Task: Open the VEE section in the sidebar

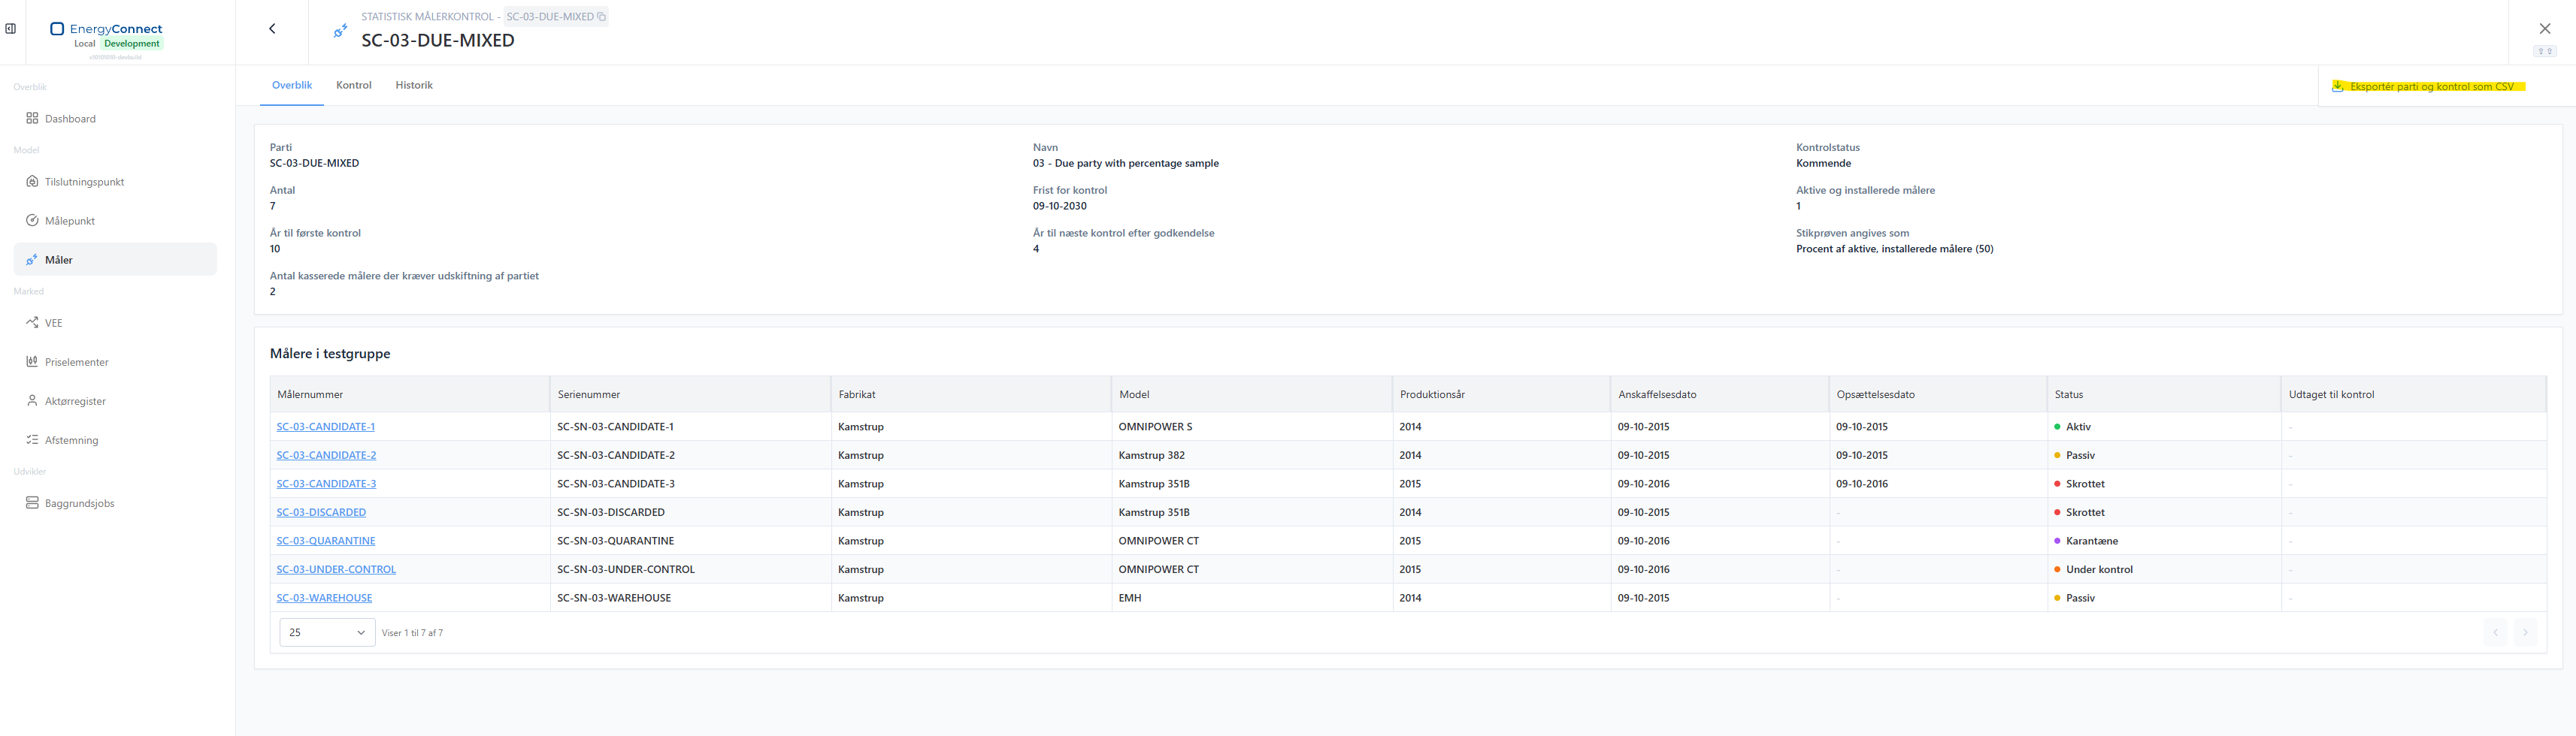Action: [x=115, y=322]
